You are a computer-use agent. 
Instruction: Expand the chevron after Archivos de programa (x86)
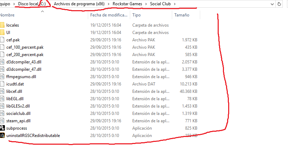point(108,4)
